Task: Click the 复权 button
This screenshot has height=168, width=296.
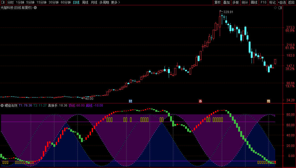Action: (217, 2)
